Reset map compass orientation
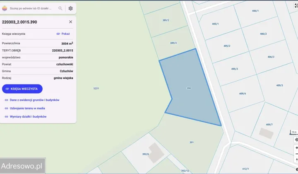This screenshot has height=174, width=298. point(296,160)
